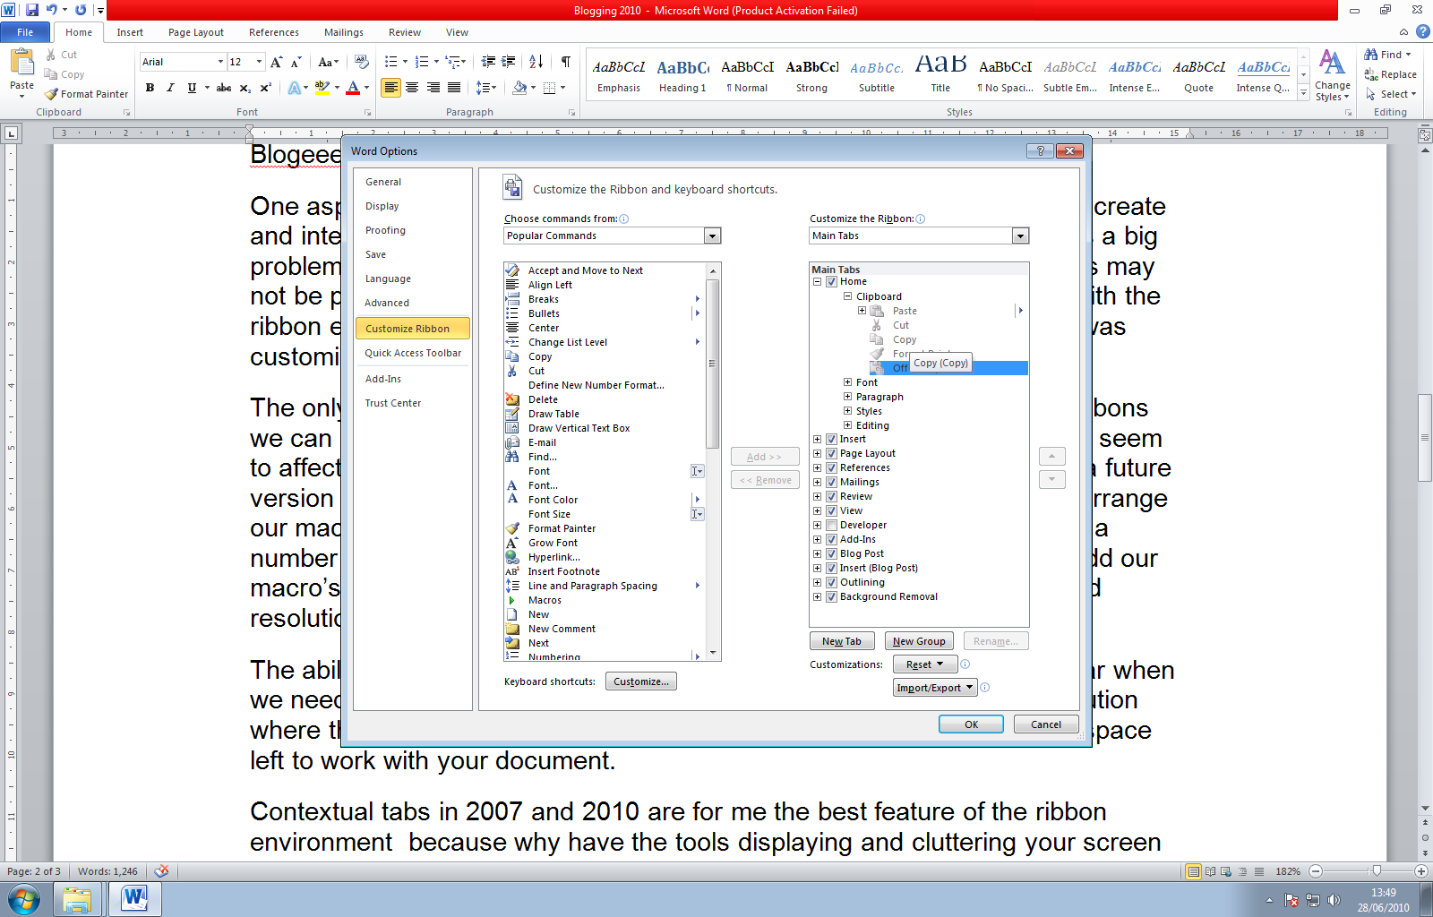Click the zoom slider handle in status bar
Screen dimensions: 1433x917
(x=1377, y=870)
